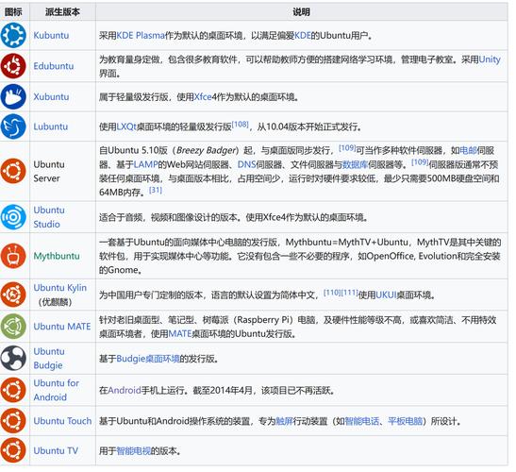The image size is (516, 472).
Task: Follow the LXQt link
Action: pyautogui.click(x=126, y=126)
